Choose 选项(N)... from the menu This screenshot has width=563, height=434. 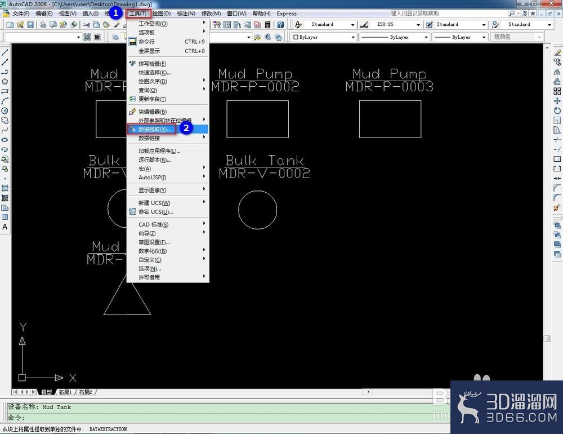168,269
